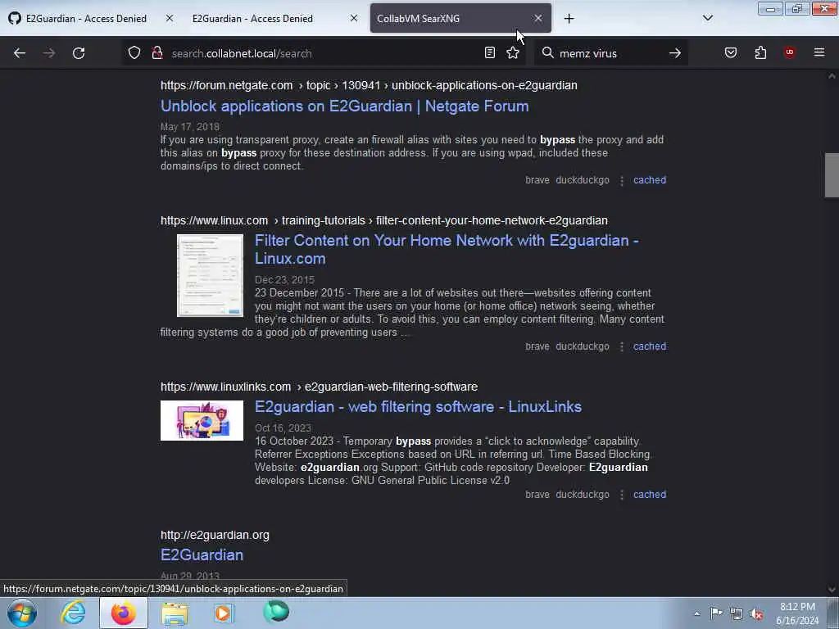Close the CollabVM SearXNG tab
The image size is (839, 629).
pyautogui.click(x=538, y=18)
